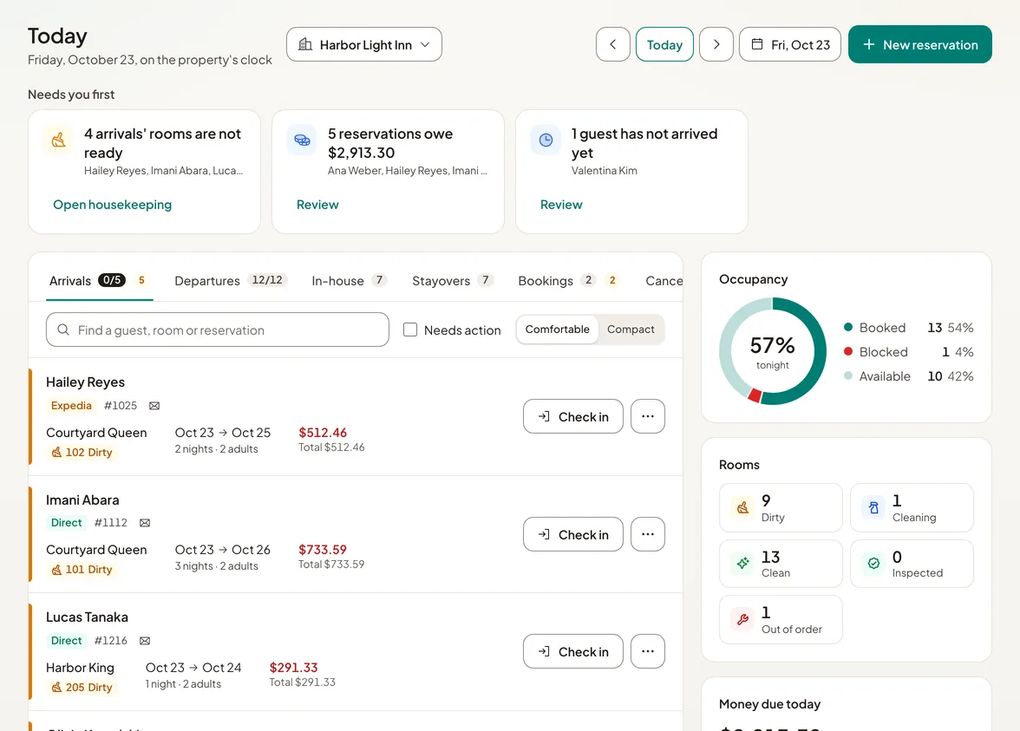
Task: Show the Stayovers tab
Action: click(453, 281)
